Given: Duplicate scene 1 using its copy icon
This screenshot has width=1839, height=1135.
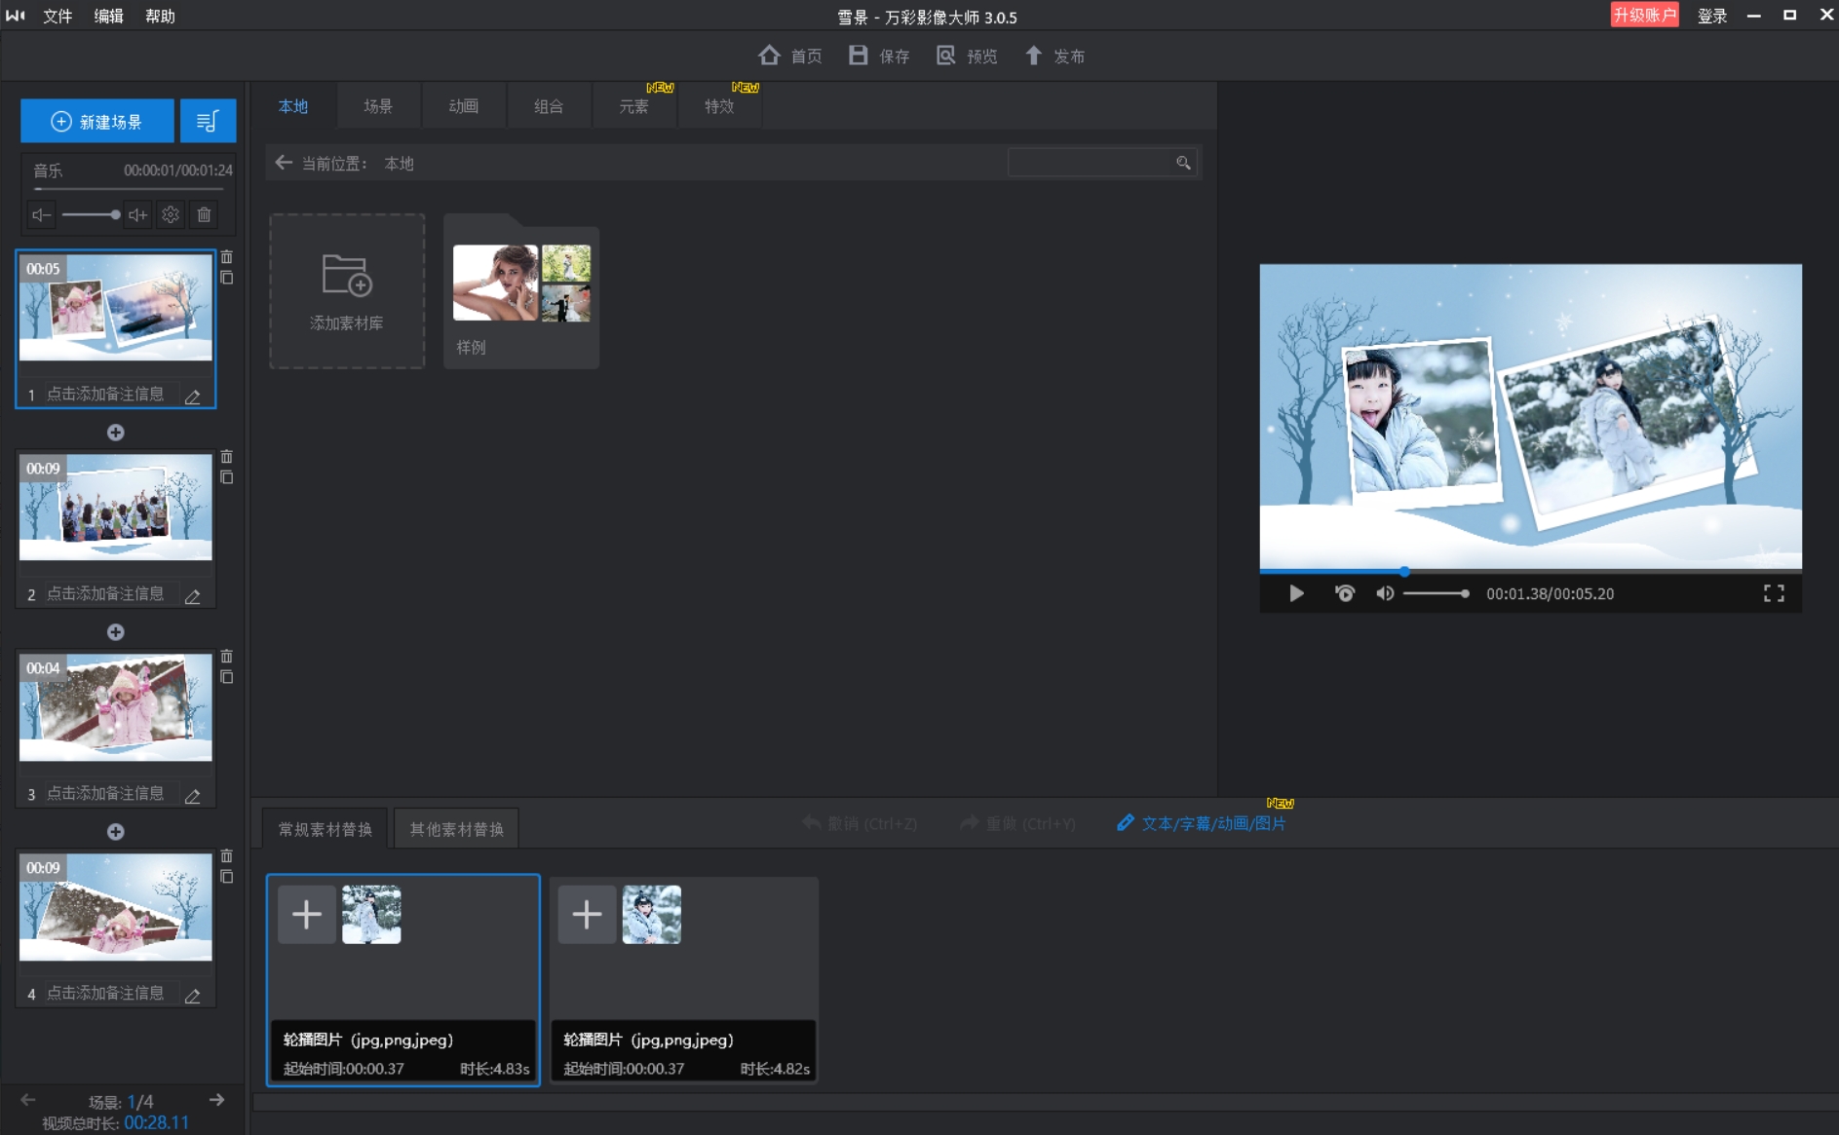Looking at the screenshot, I should coord(226,278).
